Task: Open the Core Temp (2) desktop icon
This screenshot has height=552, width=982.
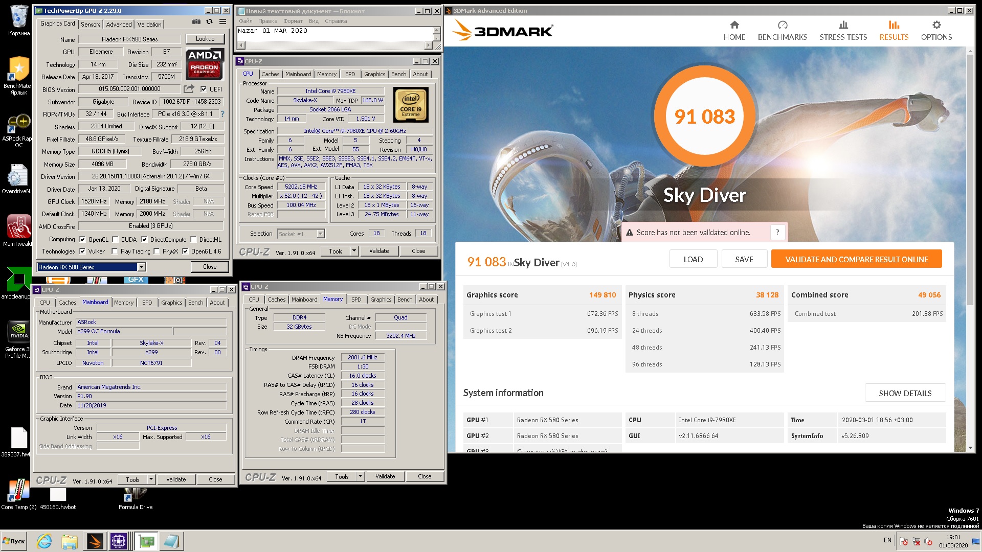Action: click(19, 494)
